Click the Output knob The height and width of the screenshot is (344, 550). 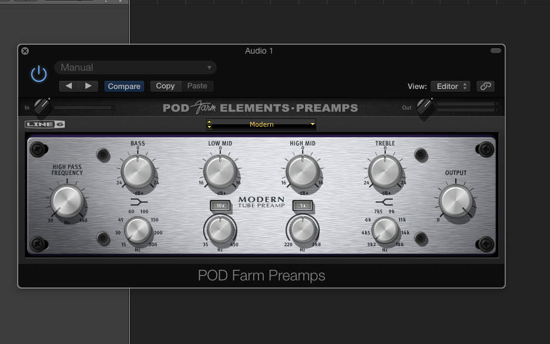pyautogui.click(x=456, y=201)
